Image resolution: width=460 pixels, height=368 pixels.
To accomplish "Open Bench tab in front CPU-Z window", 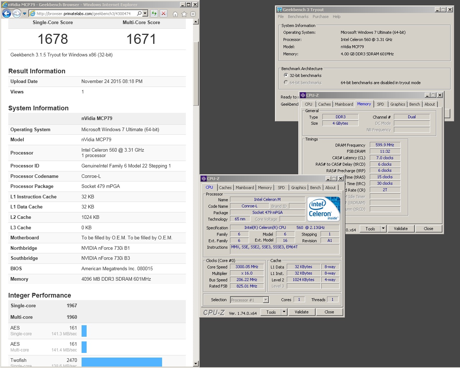I will (315, 188).
